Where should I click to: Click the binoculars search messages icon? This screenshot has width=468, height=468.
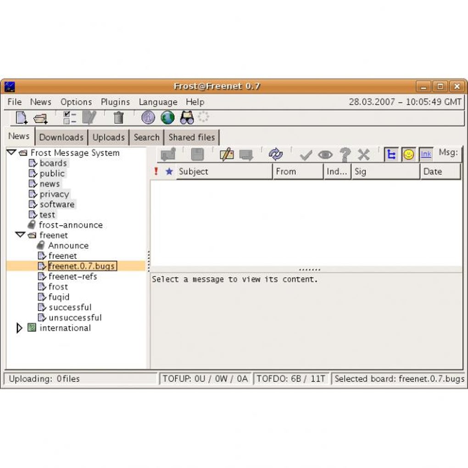click(x=187, y=117)
